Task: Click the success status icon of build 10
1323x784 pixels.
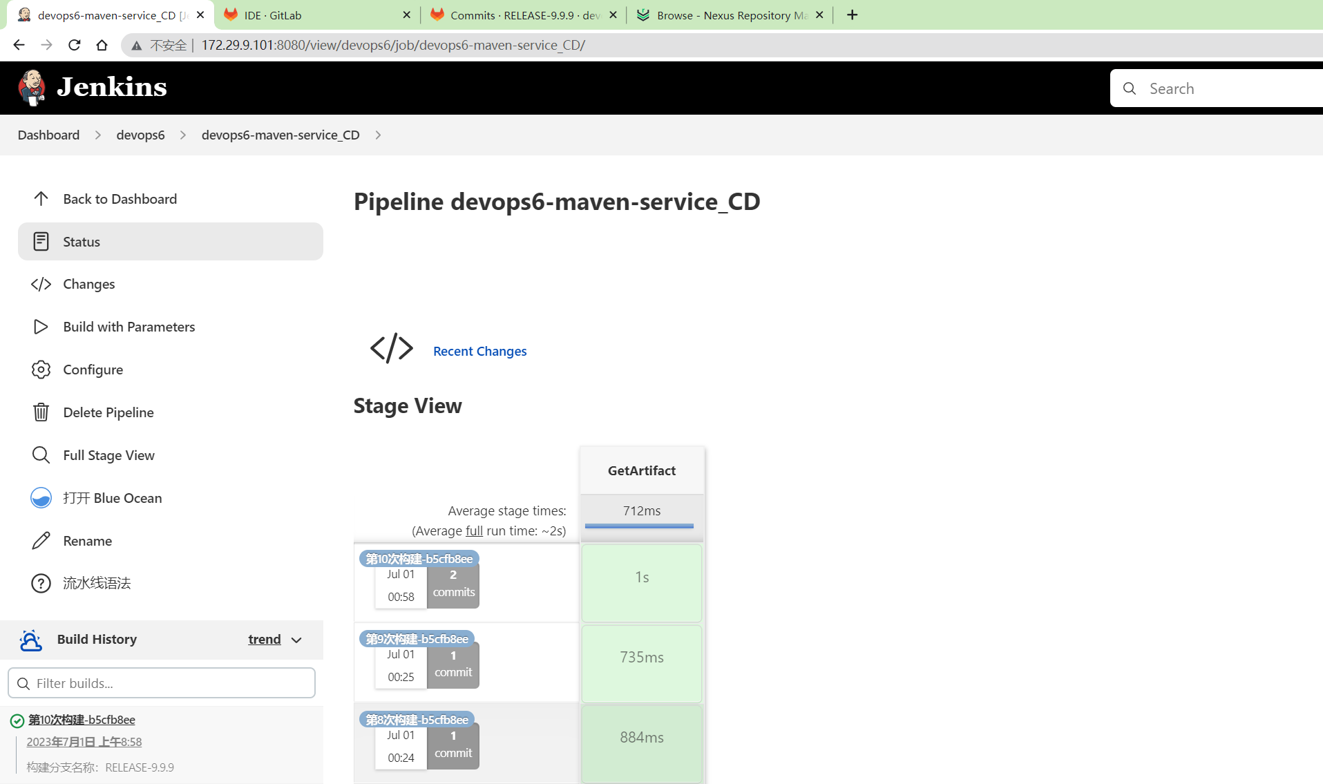Action: click(17, 721)
